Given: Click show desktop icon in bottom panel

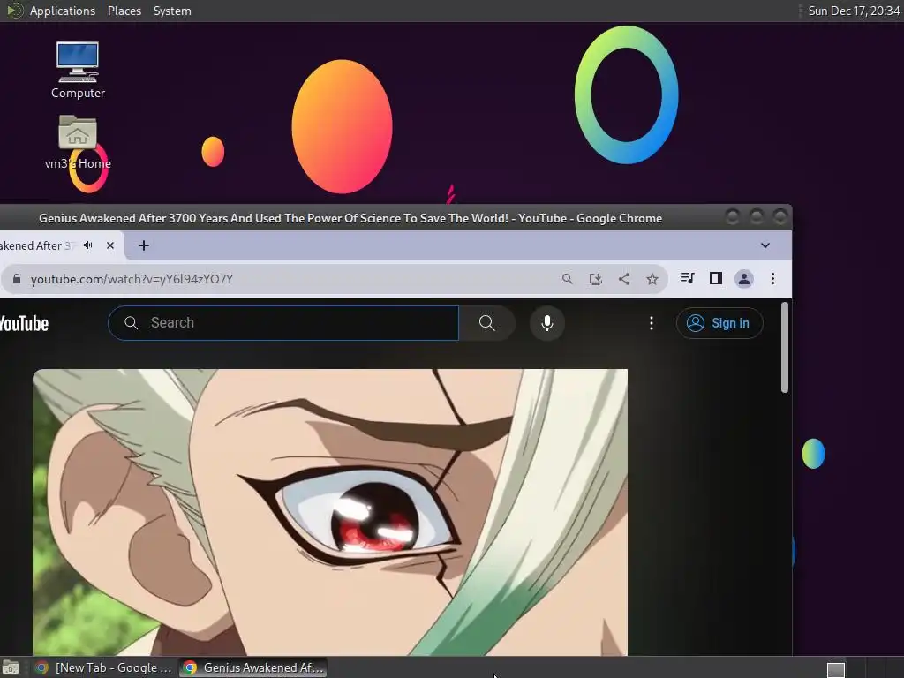Looking at the screenshot, I should point(11,668).
